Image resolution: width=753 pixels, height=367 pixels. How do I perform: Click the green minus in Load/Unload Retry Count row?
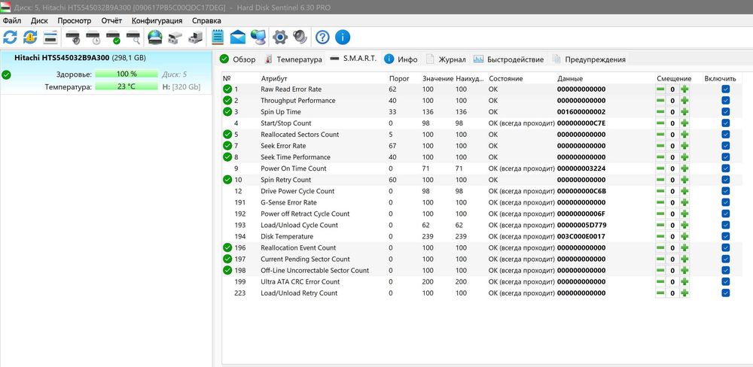661,293
